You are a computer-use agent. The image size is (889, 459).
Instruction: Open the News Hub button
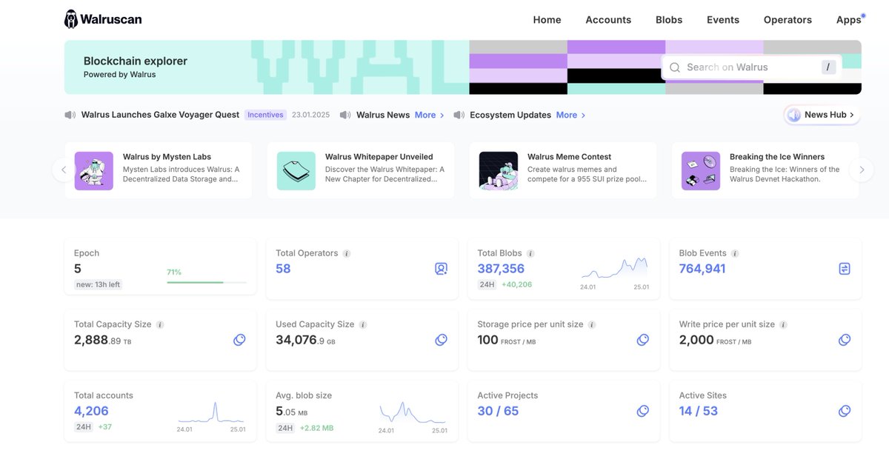coord(822,115)
